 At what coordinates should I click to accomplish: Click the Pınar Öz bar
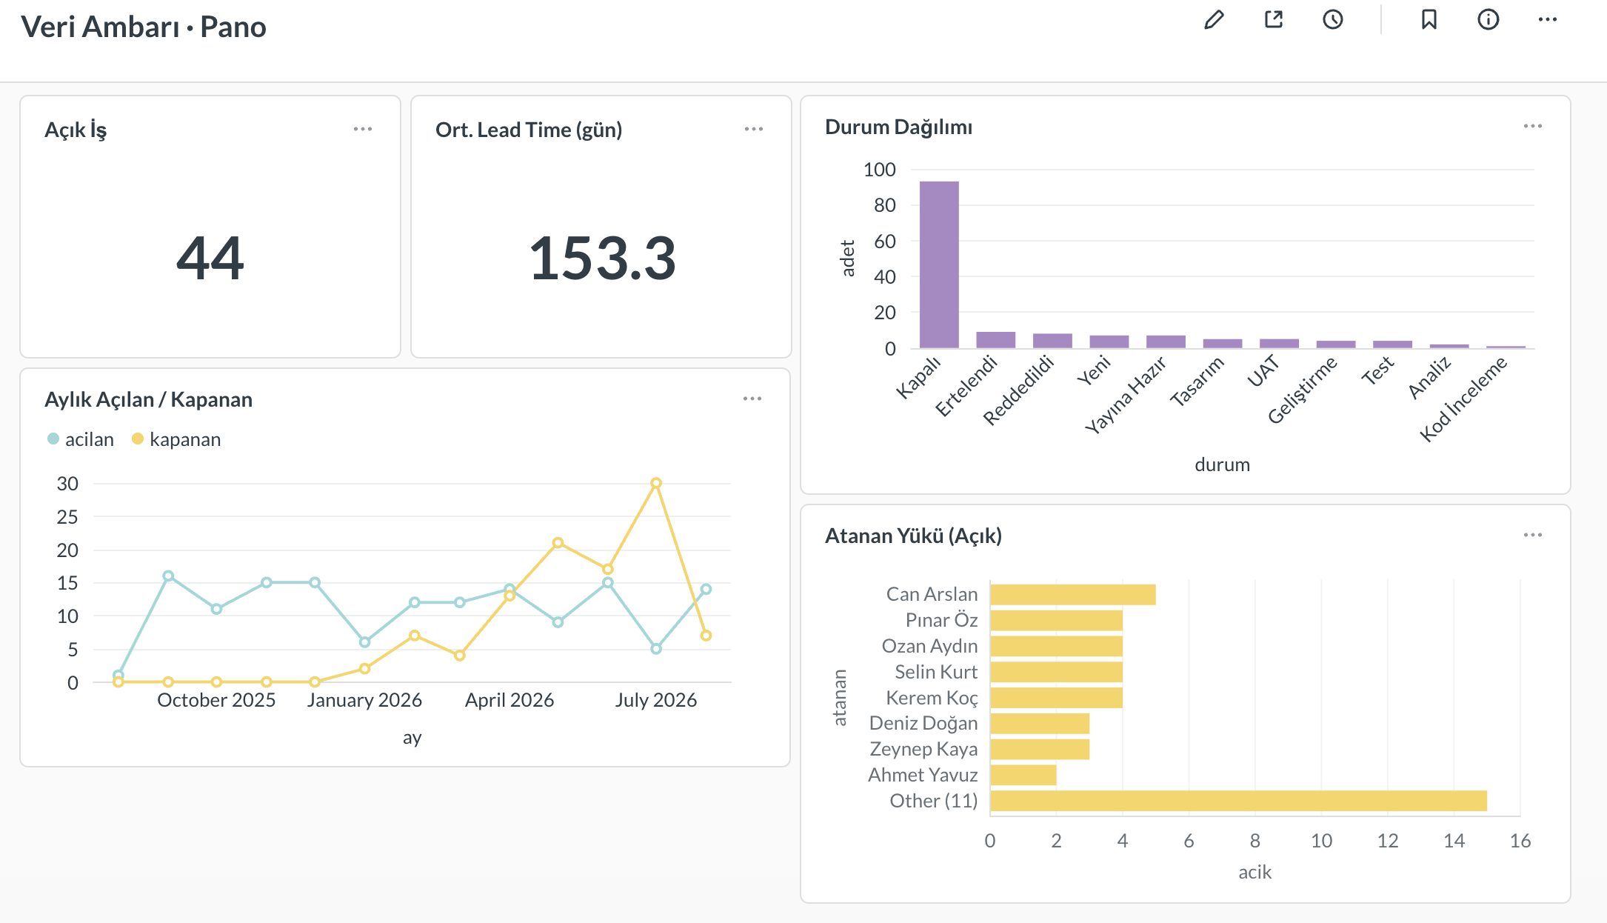coord(1056,620)
